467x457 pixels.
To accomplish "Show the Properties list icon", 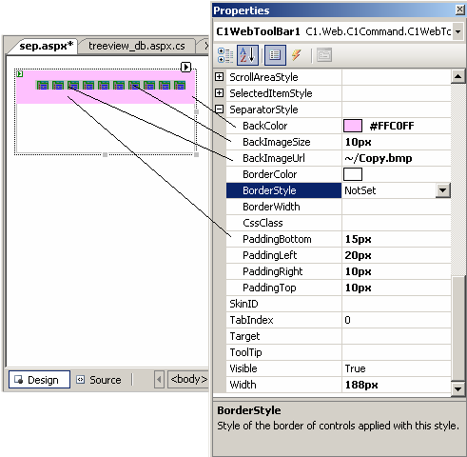I will (x=275, y=55).
